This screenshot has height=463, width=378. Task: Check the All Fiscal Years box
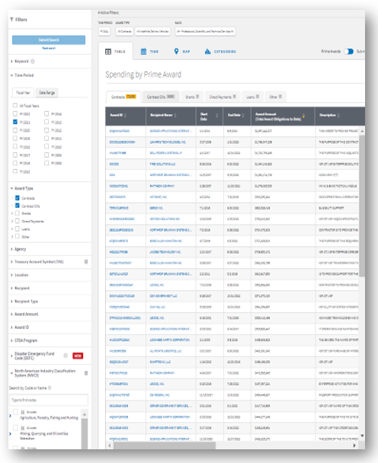tap(15, 105)
